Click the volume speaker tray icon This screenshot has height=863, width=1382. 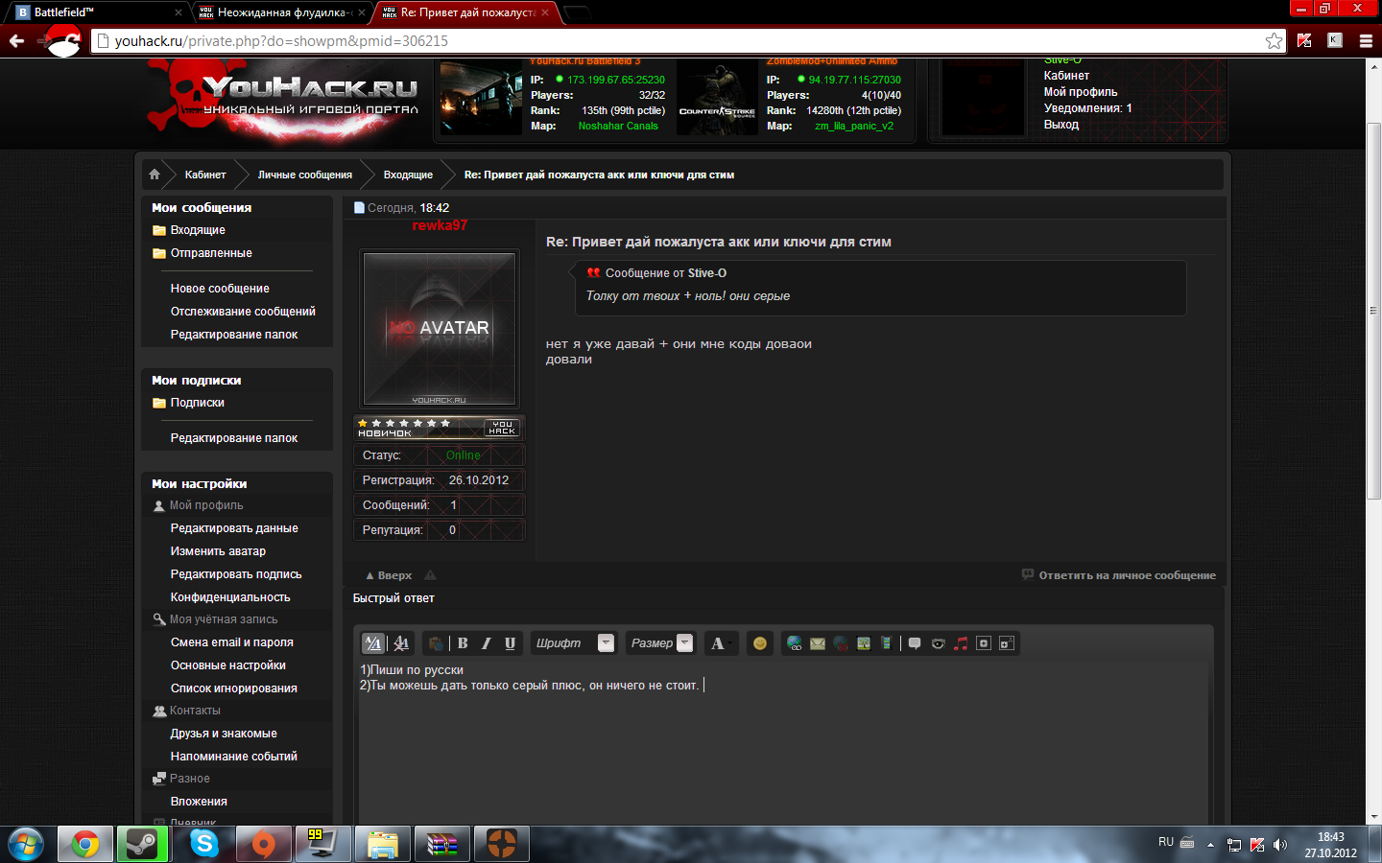pos(1279,845)
